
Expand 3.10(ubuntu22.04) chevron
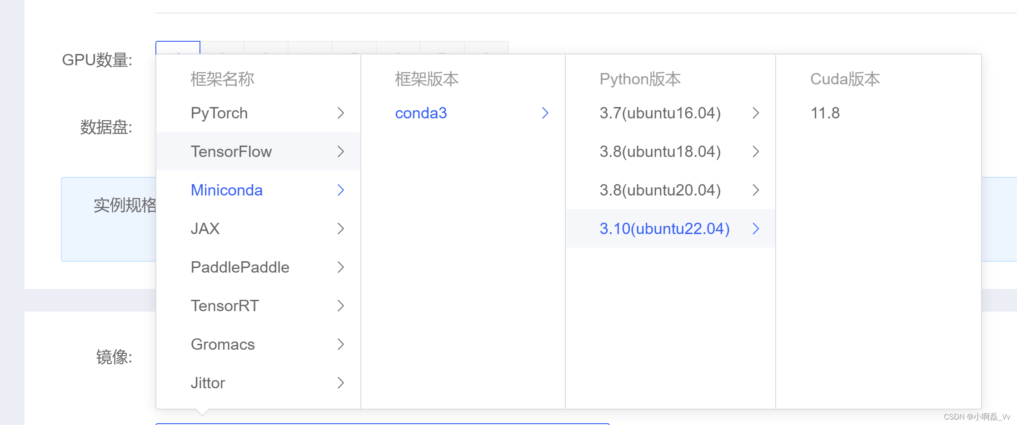[x=756, y=229]
